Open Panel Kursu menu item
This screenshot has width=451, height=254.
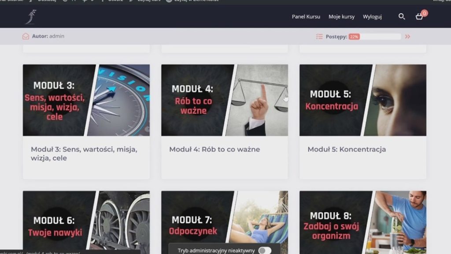point(306,17)
